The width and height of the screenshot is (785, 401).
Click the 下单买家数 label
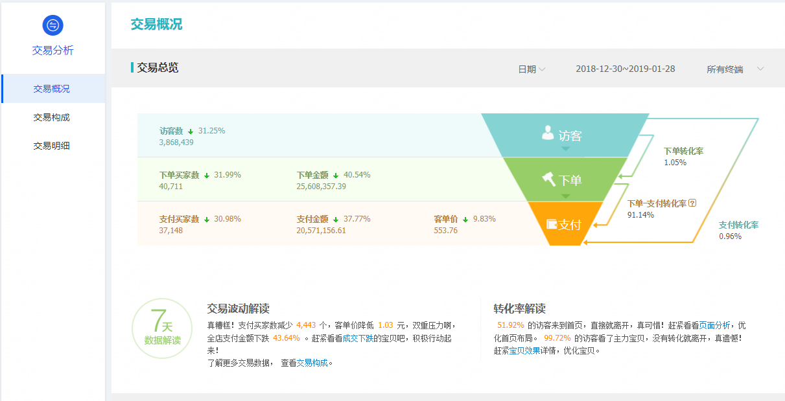click(179, 175)
